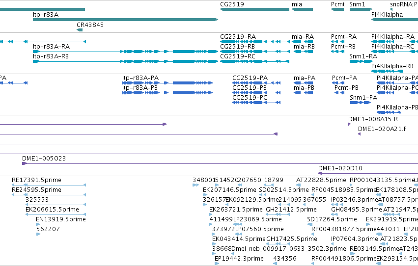Viewport: 418px width, 266px height.
Task: Select the Snm1 gene label
Action: click(x=357, y=4)
